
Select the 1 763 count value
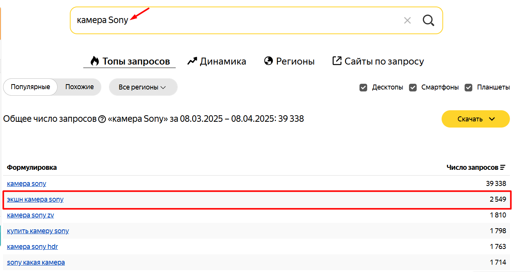click(x=498, y=247)
